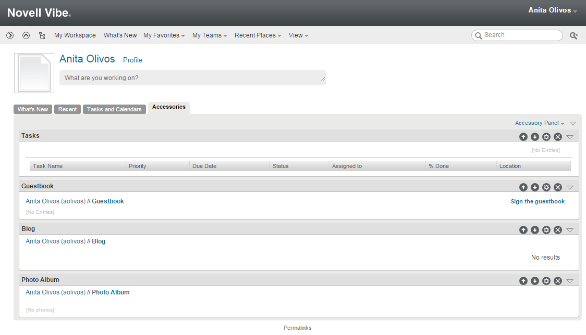Move the Guestbook accessory down
Viewport: 586px width, 335px height.
[x=535, y=187]
